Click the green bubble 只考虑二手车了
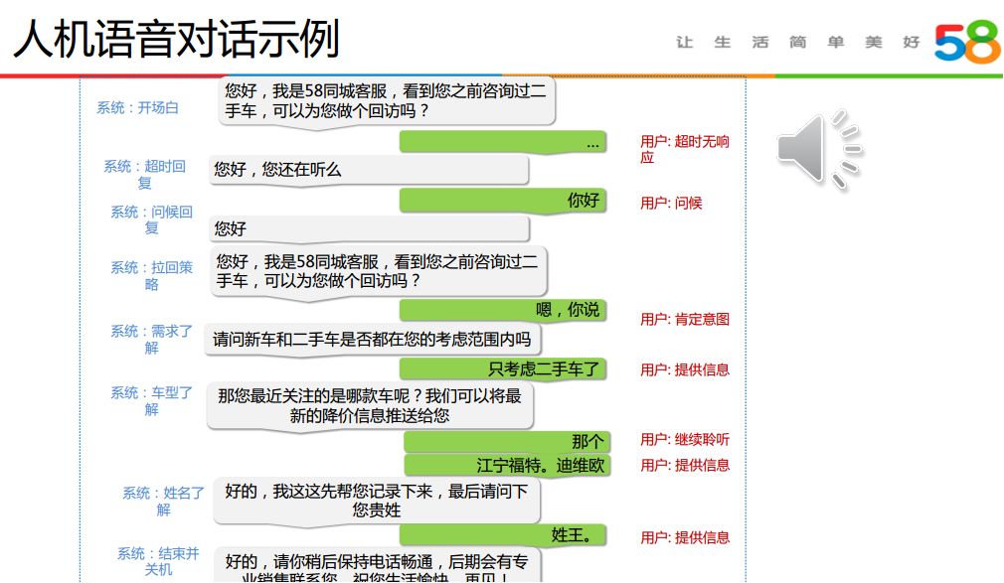The height and width of the screenshot is (583, 1004). [x=503, y=369]
